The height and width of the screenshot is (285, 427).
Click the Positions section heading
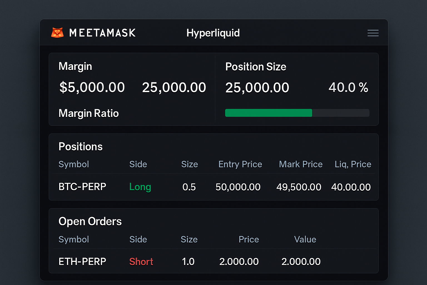80,146
